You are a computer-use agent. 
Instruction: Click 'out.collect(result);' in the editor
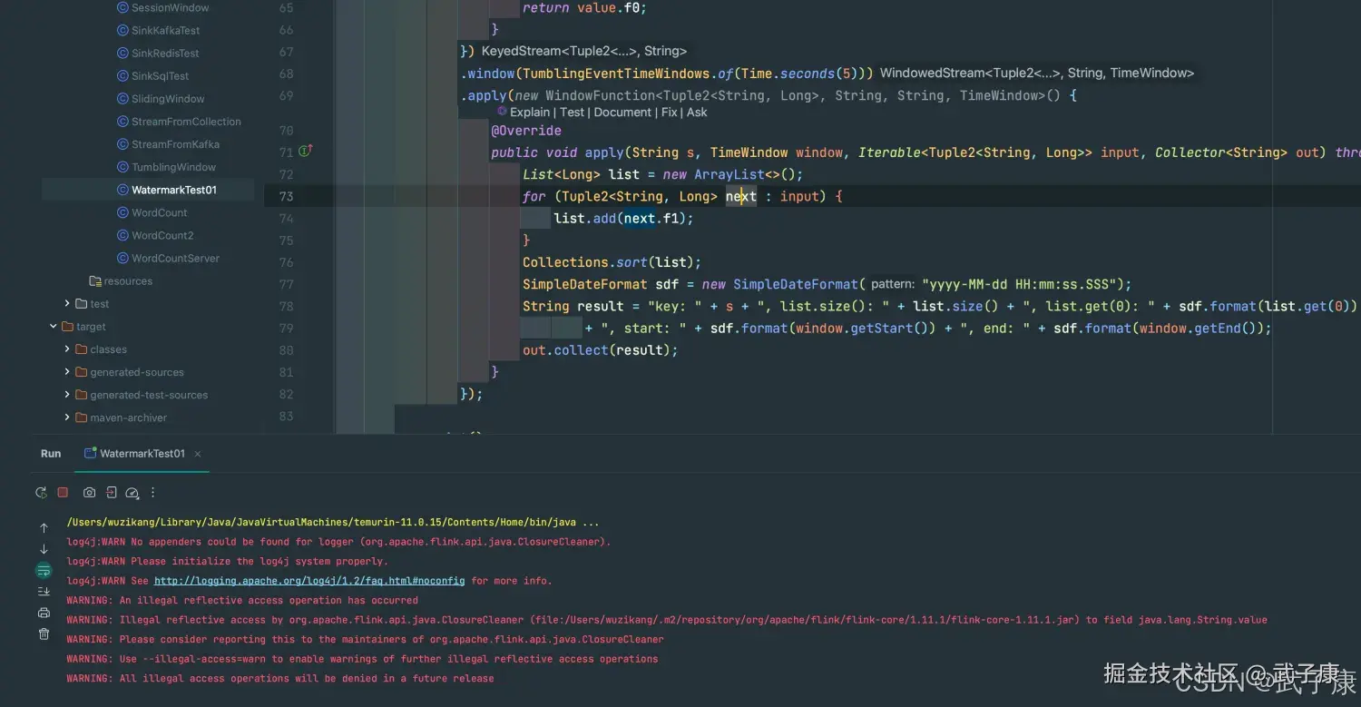600,350
